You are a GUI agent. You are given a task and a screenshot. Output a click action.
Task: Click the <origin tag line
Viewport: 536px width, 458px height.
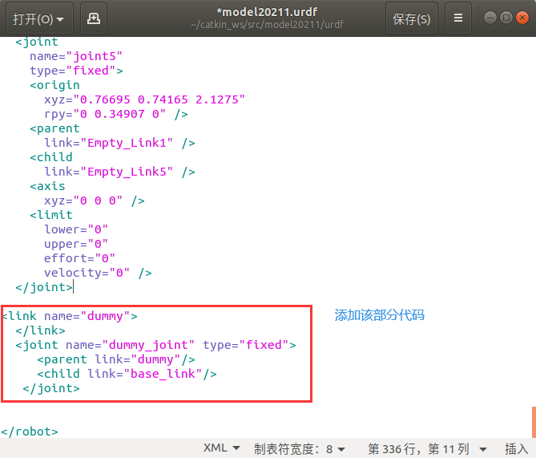54,85
